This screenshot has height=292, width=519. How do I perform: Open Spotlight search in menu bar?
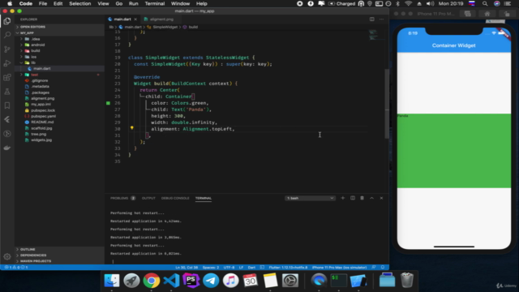click(x=485, y=3)
